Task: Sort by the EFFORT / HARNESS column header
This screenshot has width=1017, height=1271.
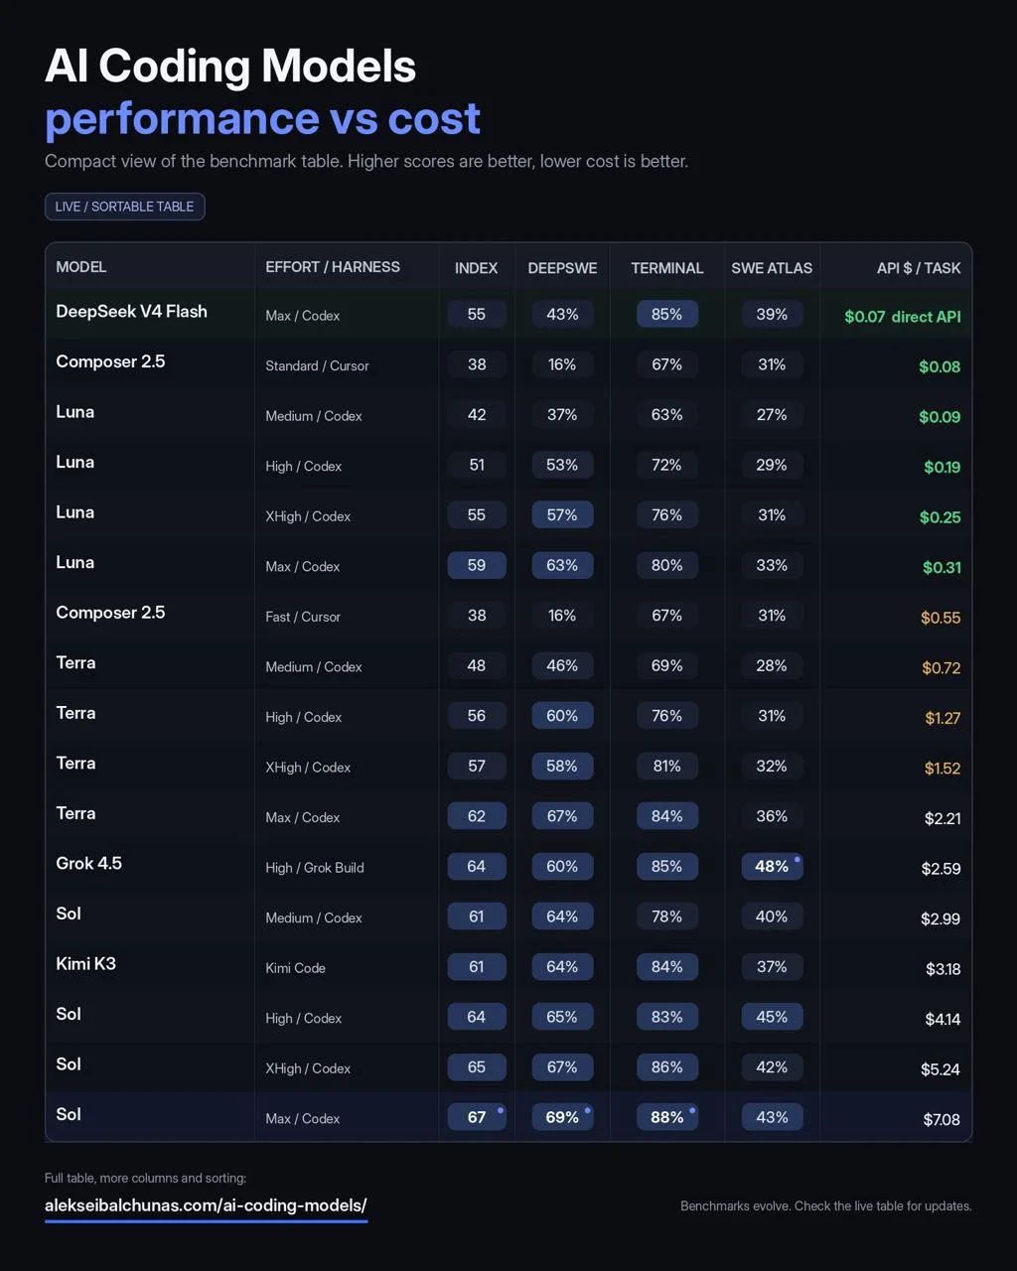Action: point(333,267)
